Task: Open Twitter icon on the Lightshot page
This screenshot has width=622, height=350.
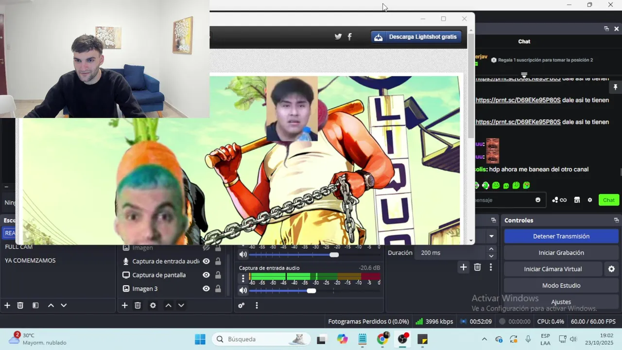Action: coord(338,36)
